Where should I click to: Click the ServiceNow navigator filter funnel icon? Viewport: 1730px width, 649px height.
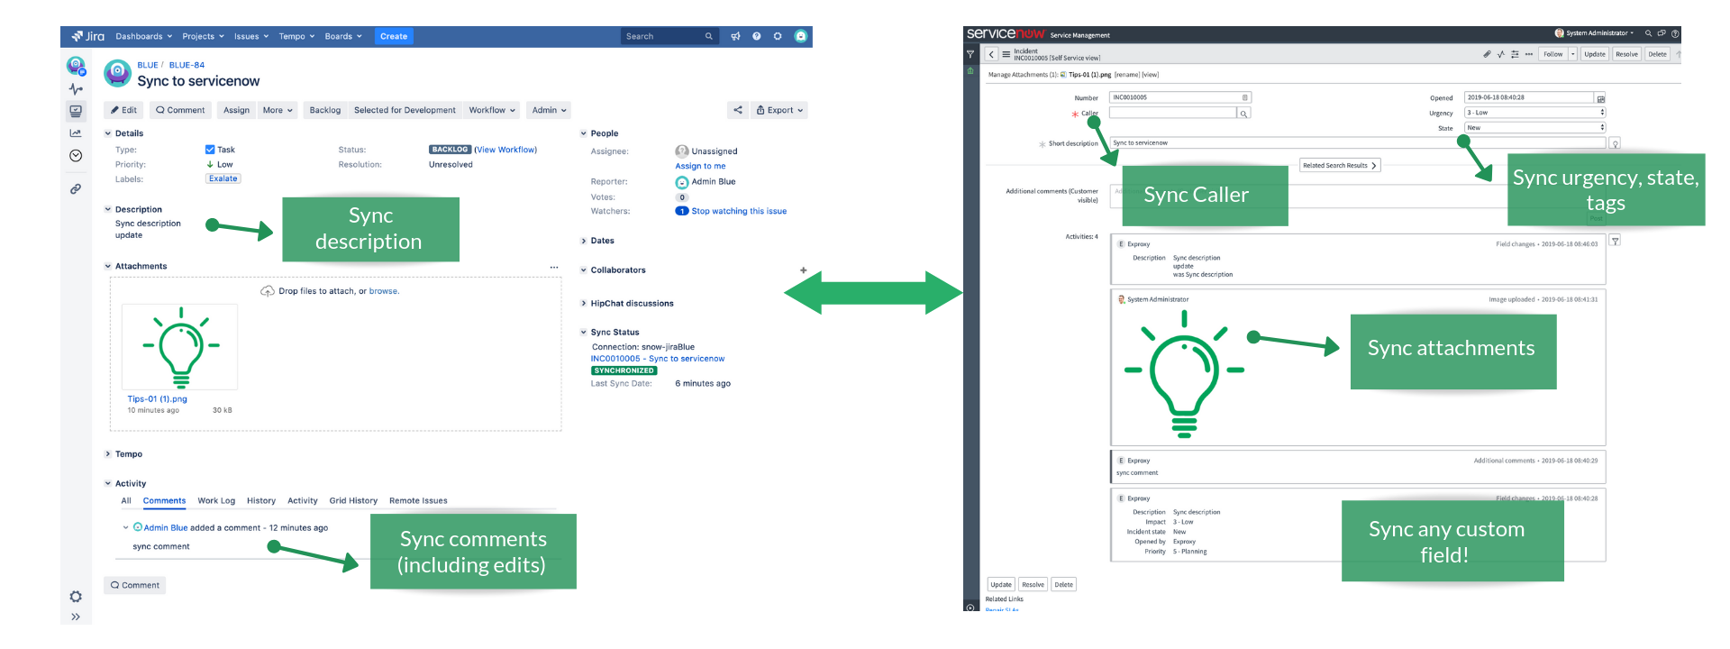coord(970,54)
